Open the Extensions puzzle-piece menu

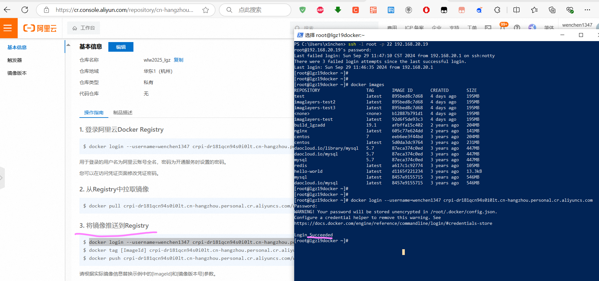[x=497, y=10]
